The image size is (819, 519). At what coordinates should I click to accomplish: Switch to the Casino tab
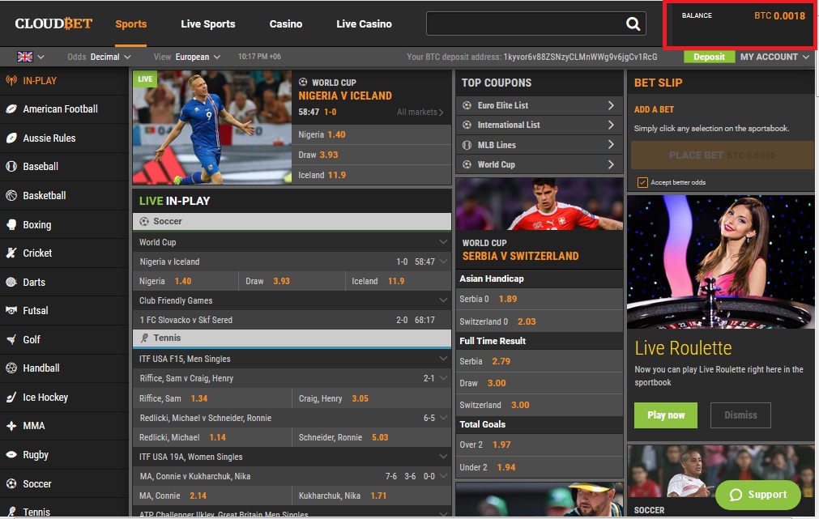pyautogui.click(x=286, y=23)
